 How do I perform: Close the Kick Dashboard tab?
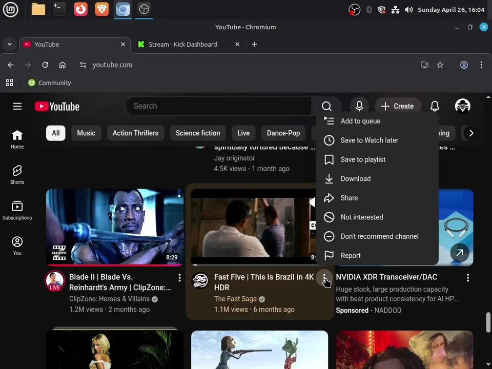coord(237,44)
